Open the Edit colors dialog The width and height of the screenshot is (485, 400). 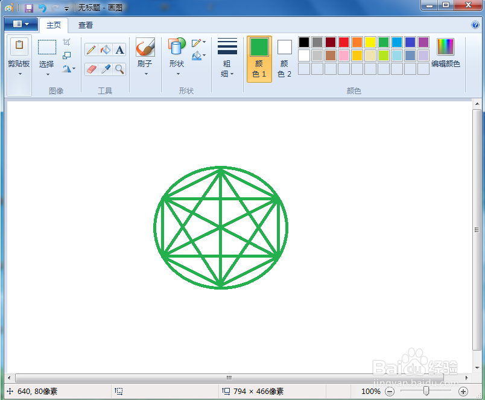[x=445, y=52]
